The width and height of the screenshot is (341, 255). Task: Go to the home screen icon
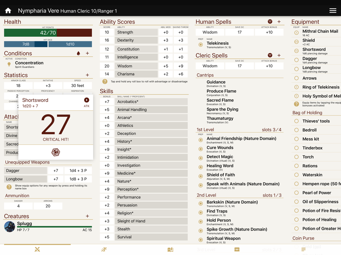coord(8,11)
